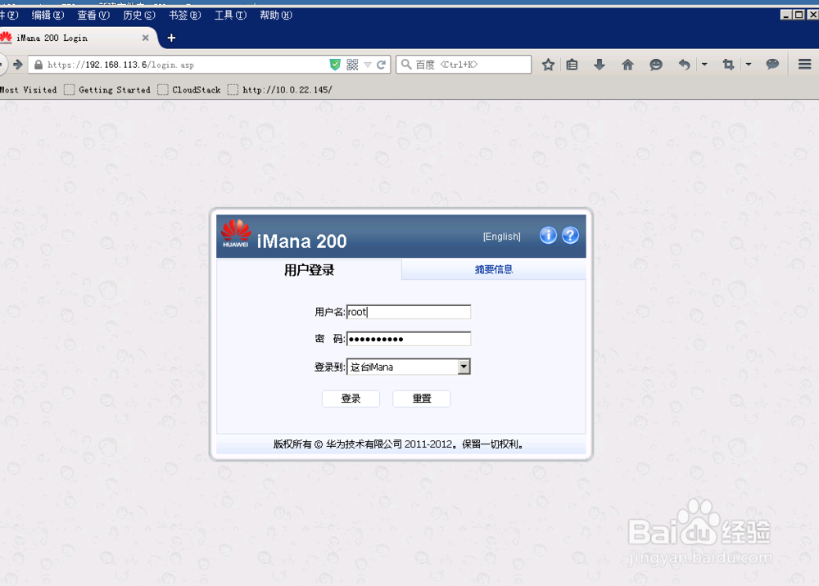Viewport: 819px width, 586px height.
Task: Click the undo arrow toolbar icon
Action: click(684, 65)
